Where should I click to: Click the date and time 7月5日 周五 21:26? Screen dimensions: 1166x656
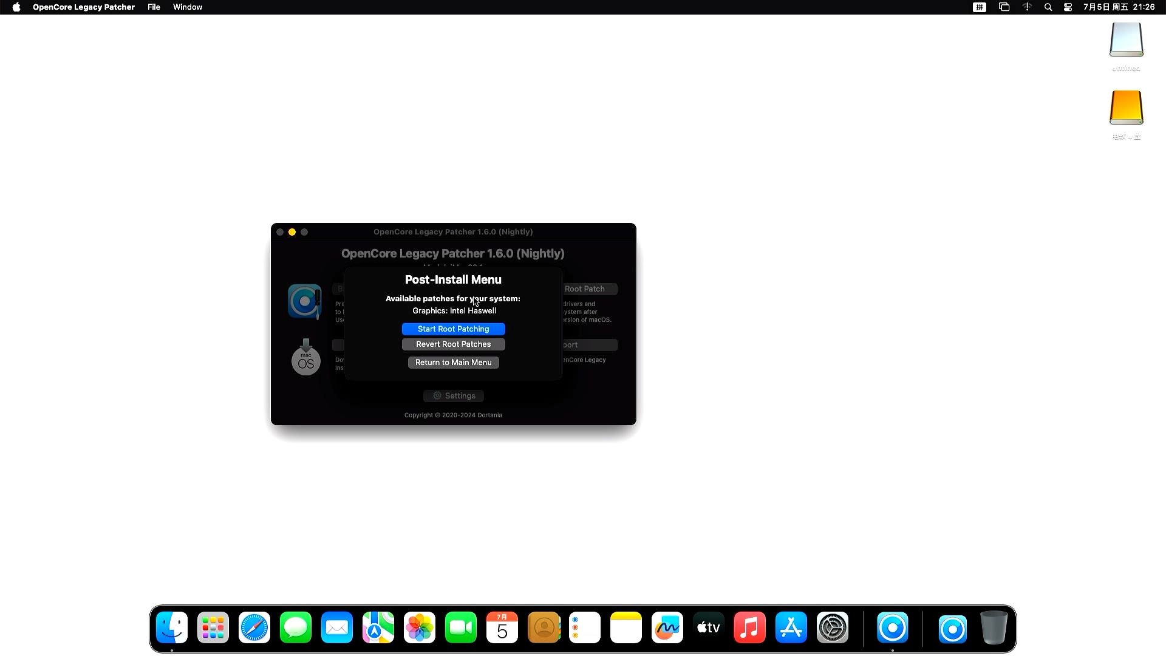(1119, 7)
